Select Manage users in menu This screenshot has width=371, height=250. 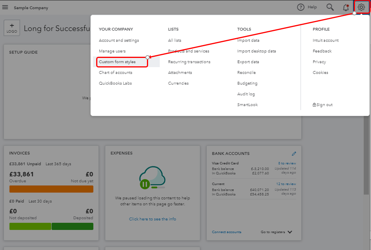click(x=112, y=51)
